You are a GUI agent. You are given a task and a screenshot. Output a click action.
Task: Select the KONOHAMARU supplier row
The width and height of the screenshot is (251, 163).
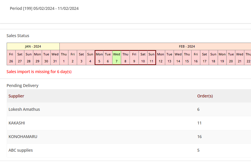[23, 137]
